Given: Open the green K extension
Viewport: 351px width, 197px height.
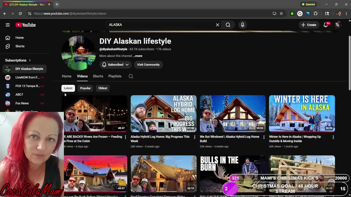Looking at the screenshot, I should pyautogui.click(x=292, y=13).
